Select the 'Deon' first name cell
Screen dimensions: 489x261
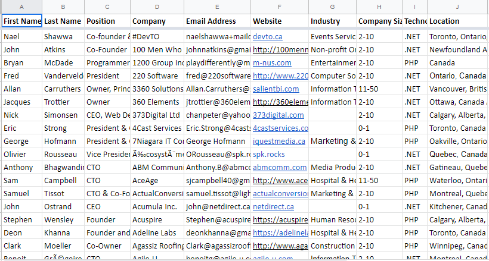pos(22,232)
